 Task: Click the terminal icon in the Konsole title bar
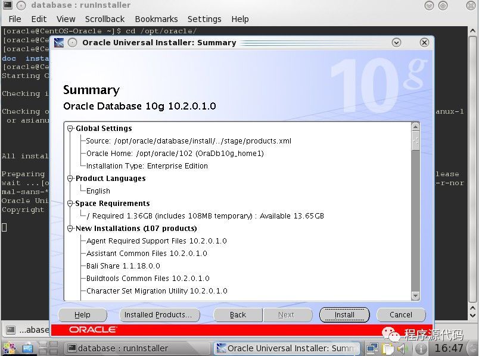coord(8,5)
